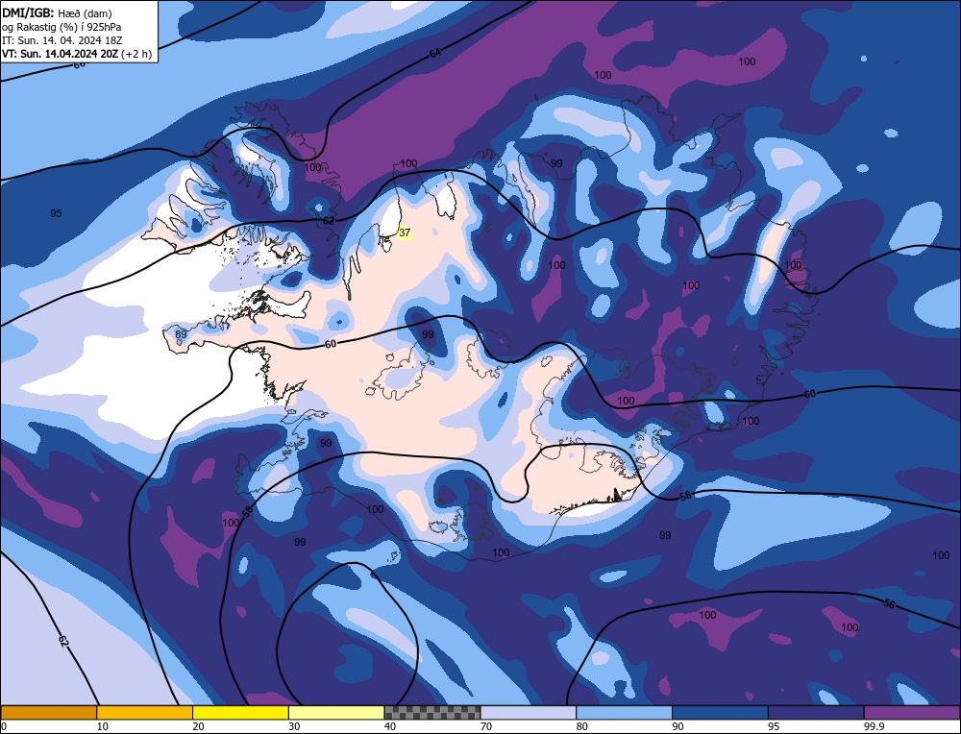Click the legend tick label '70'
Viewport: 961px width, 734px height.
[486, 726]
